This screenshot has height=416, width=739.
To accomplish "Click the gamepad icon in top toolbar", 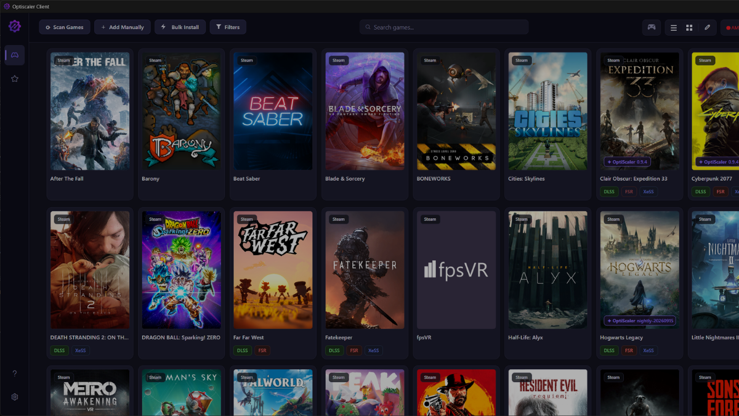I will [x=652, y=27].
